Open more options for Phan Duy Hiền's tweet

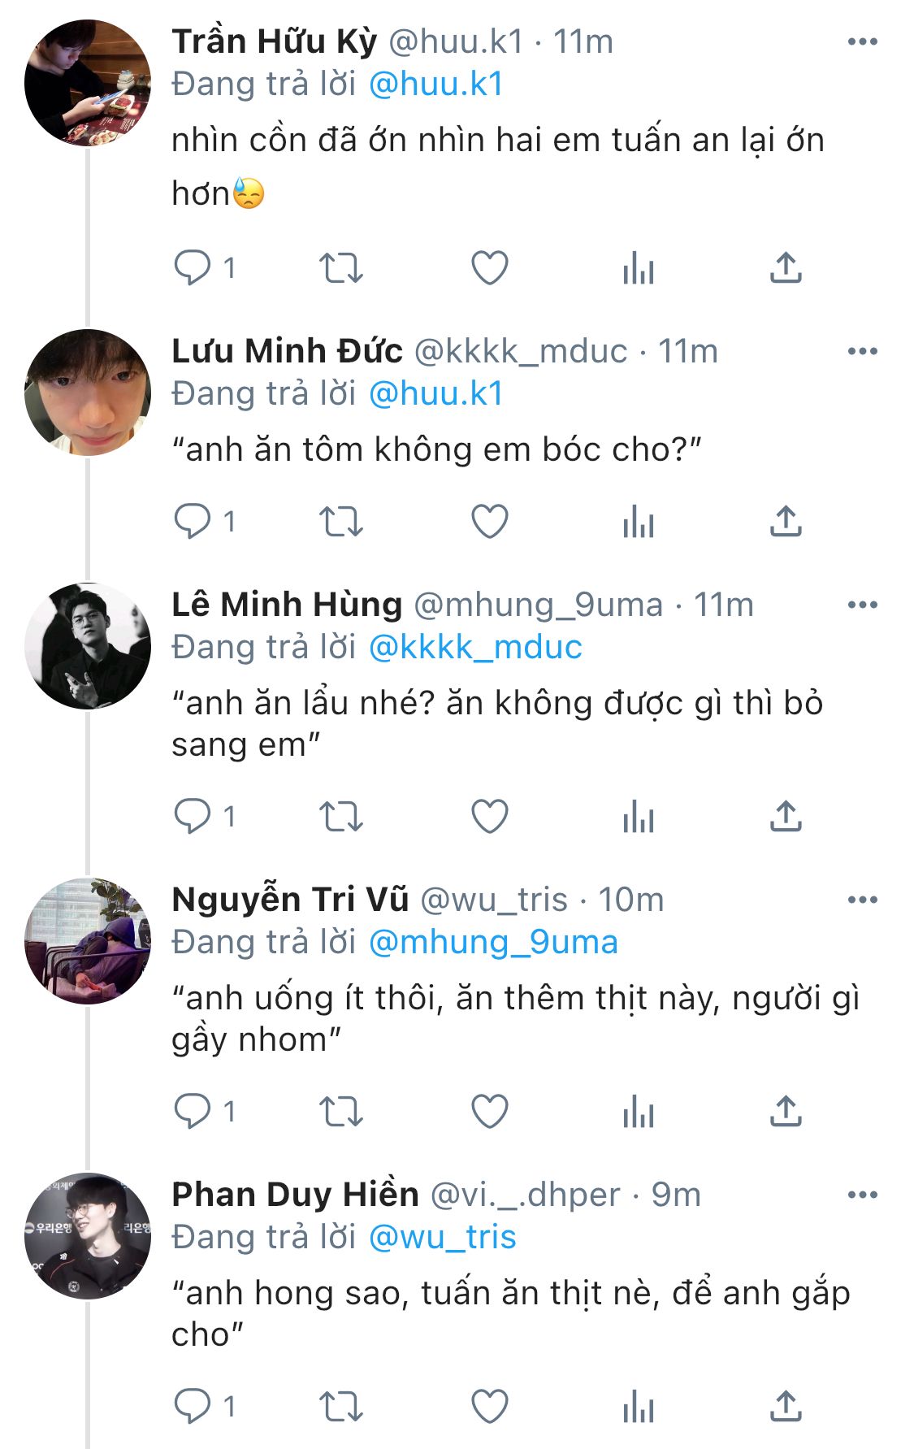coord(862,1195)
